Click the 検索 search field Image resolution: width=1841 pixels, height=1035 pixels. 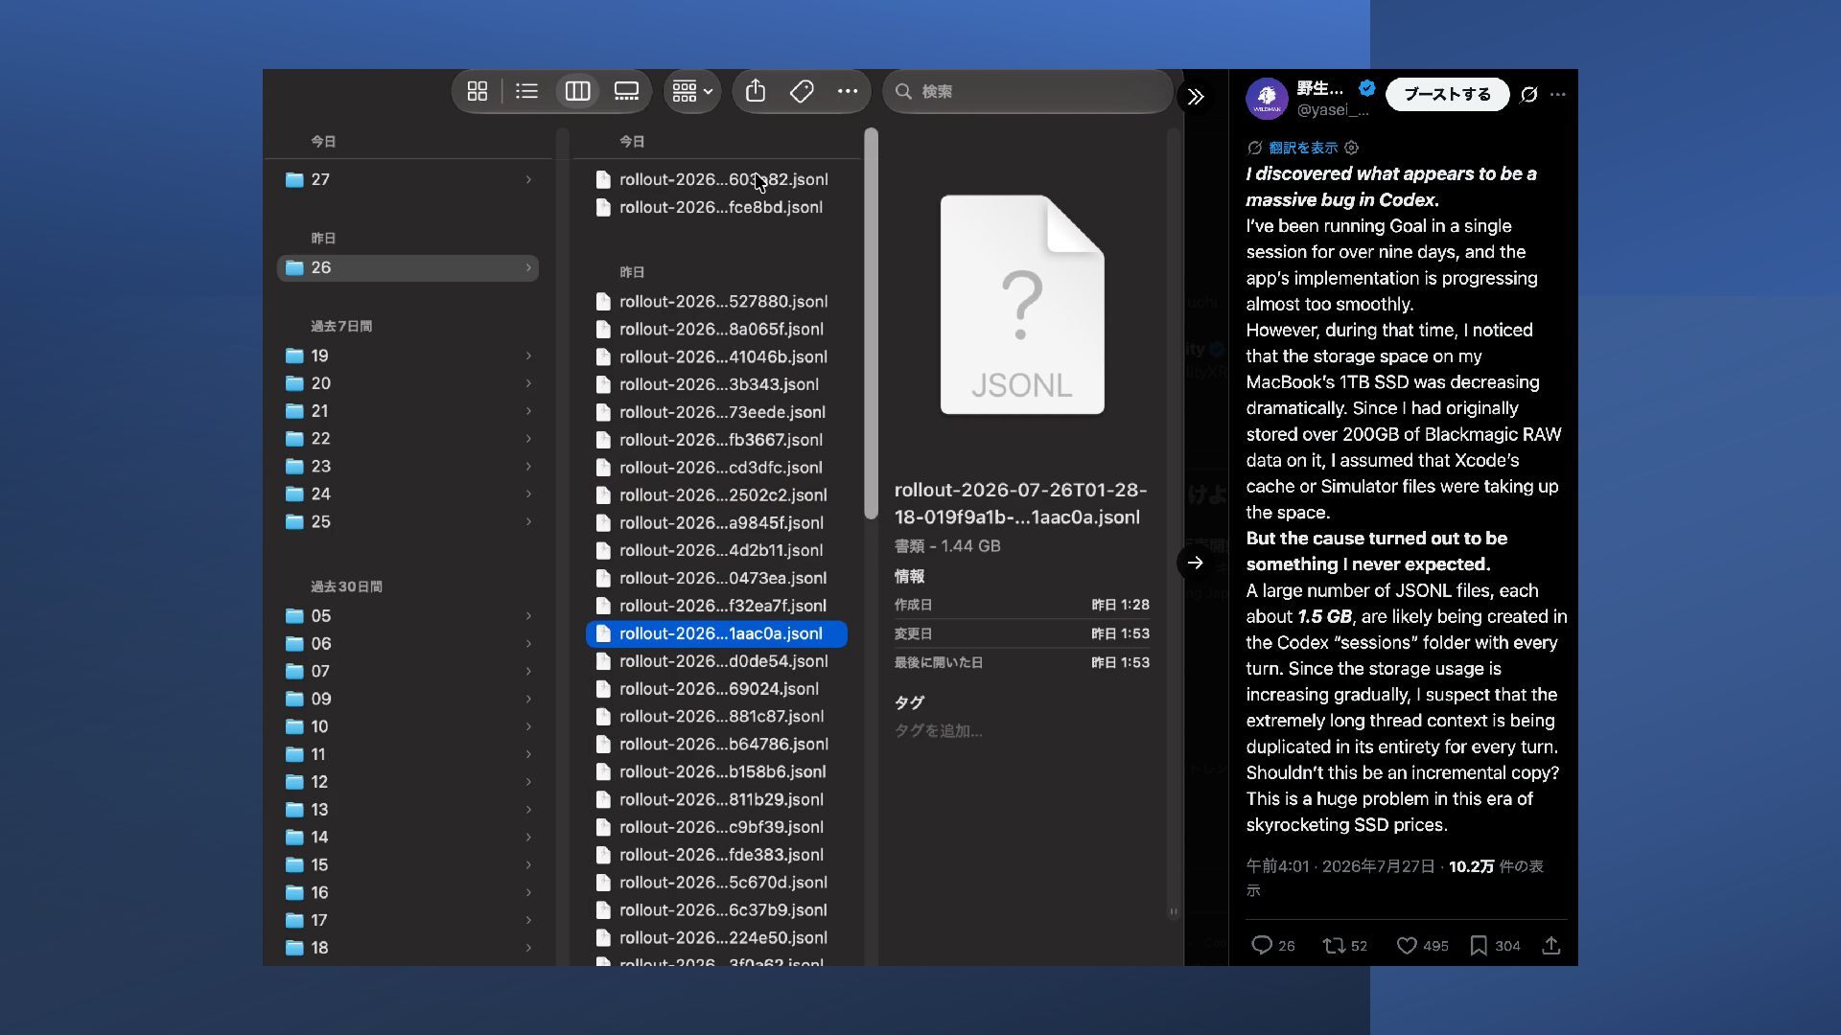1028,91
